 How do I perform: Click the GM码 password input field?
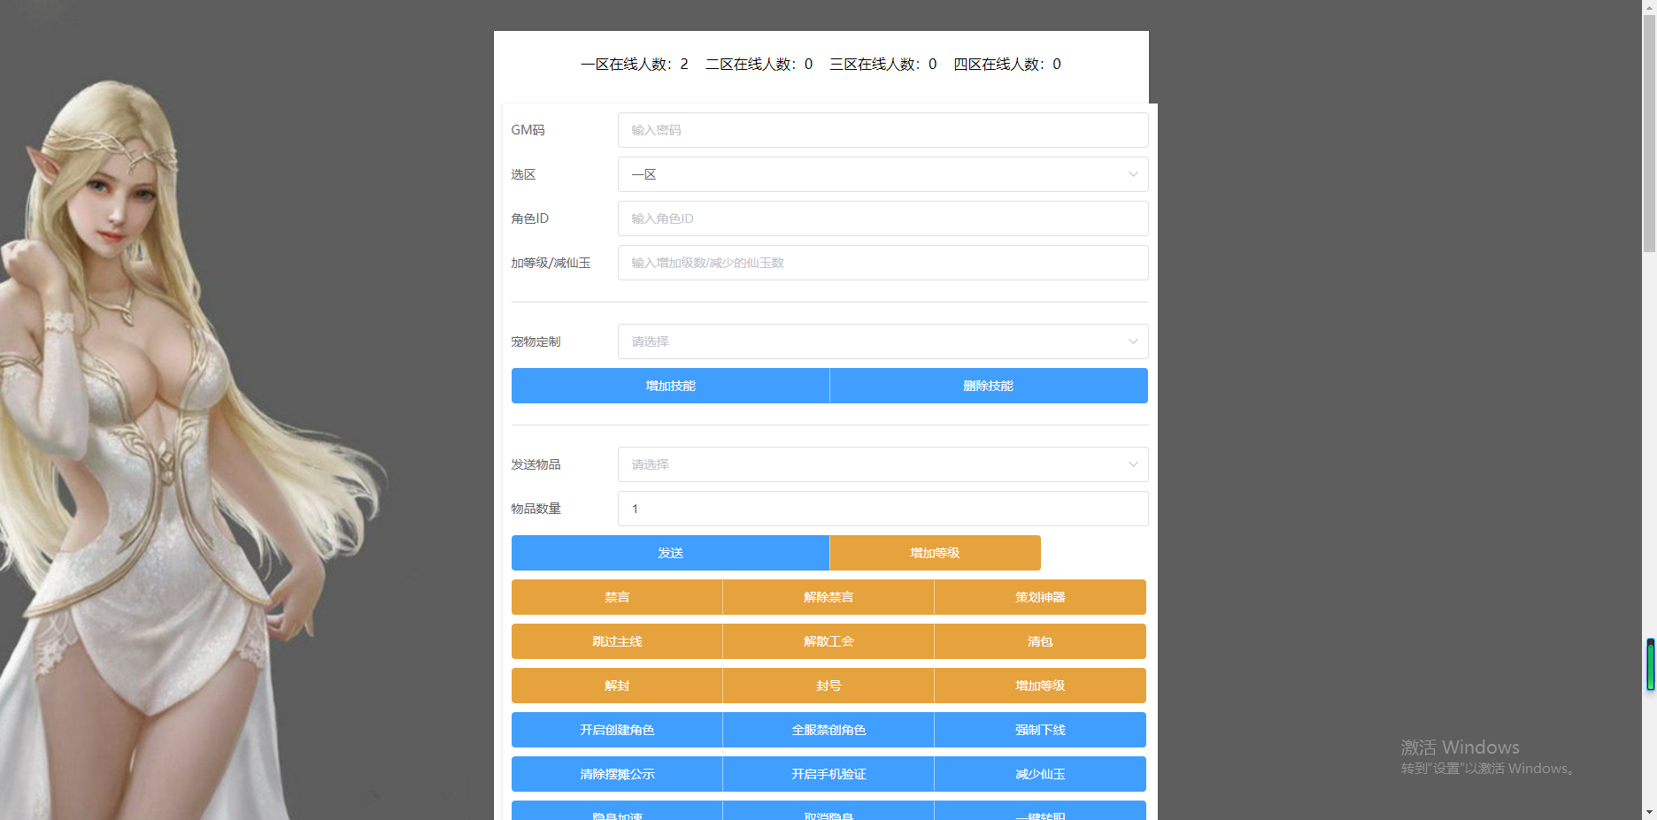pos(882,130)
